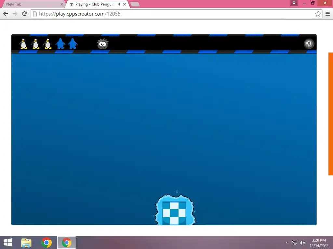
Task: Mute the Club Penguin tab audio
Action: click(120, 4)
